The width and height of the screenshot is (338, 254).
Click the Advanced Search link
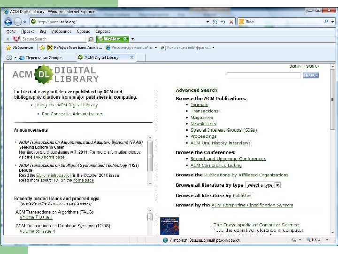(196, 90)
